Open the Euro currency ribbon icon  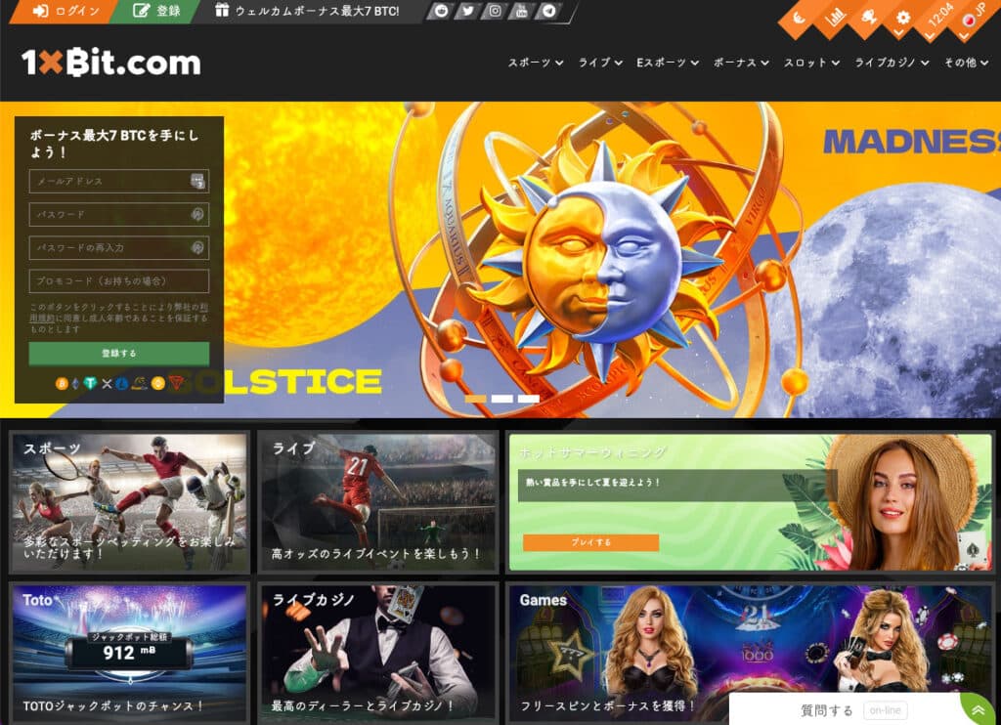point(799,18)
